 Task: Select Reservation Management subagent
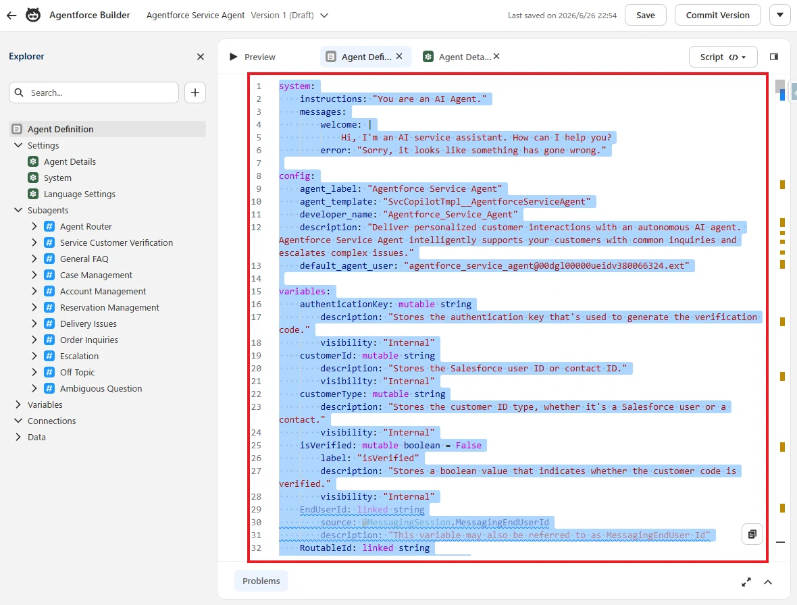pyautogui.click(x=110, y=308)
